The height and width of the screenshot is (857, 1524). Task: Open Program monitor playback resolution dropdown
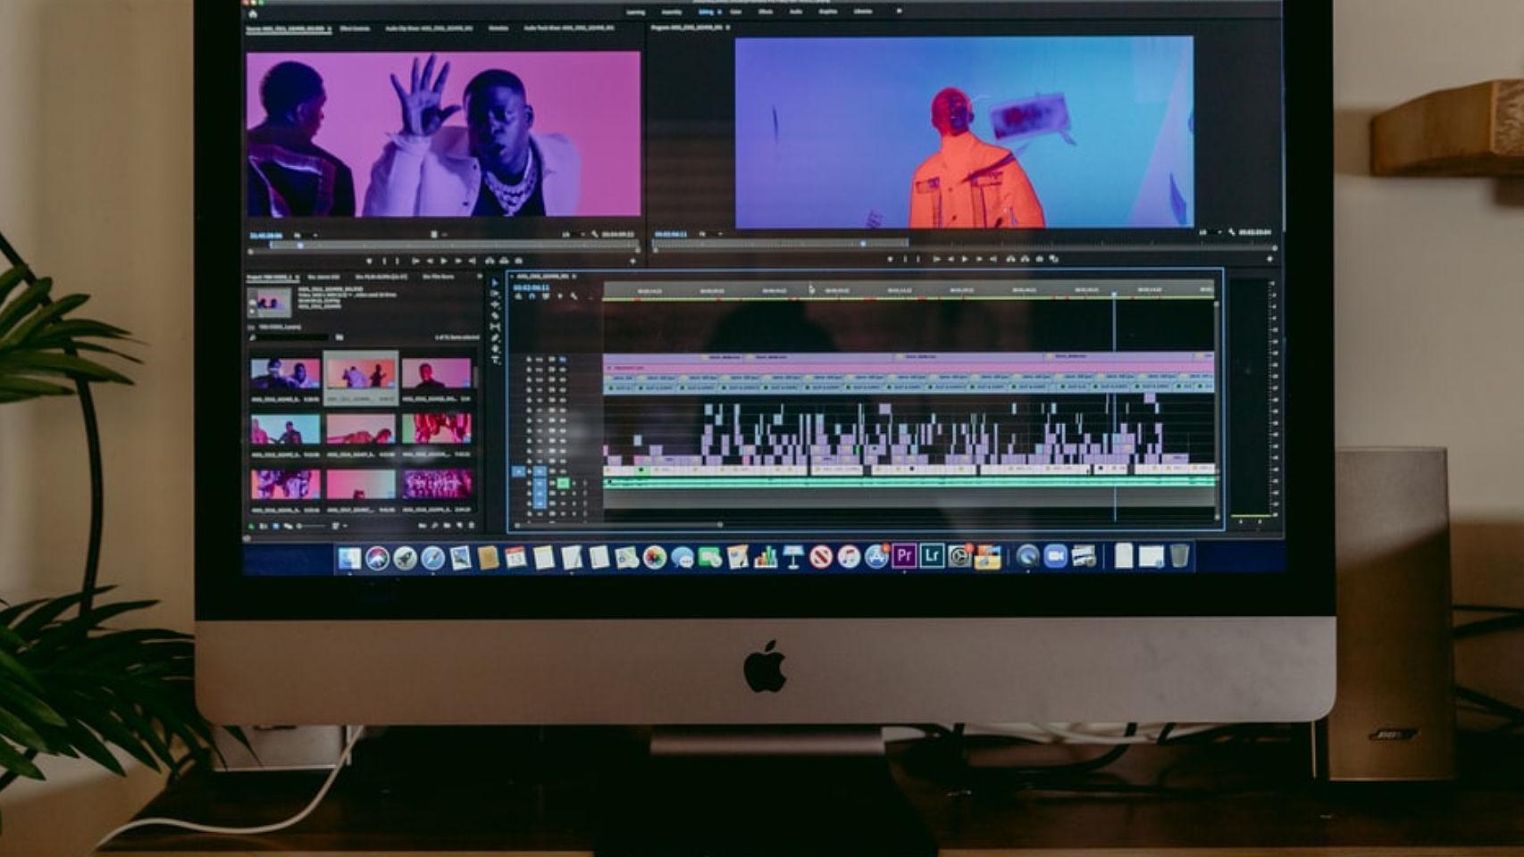pos(1211,232)
